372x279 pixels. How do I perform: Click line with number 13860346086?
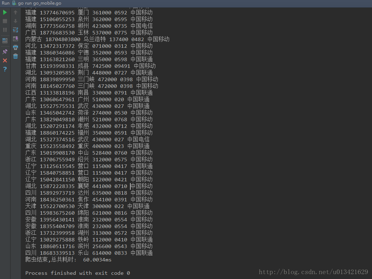[89, 53]
